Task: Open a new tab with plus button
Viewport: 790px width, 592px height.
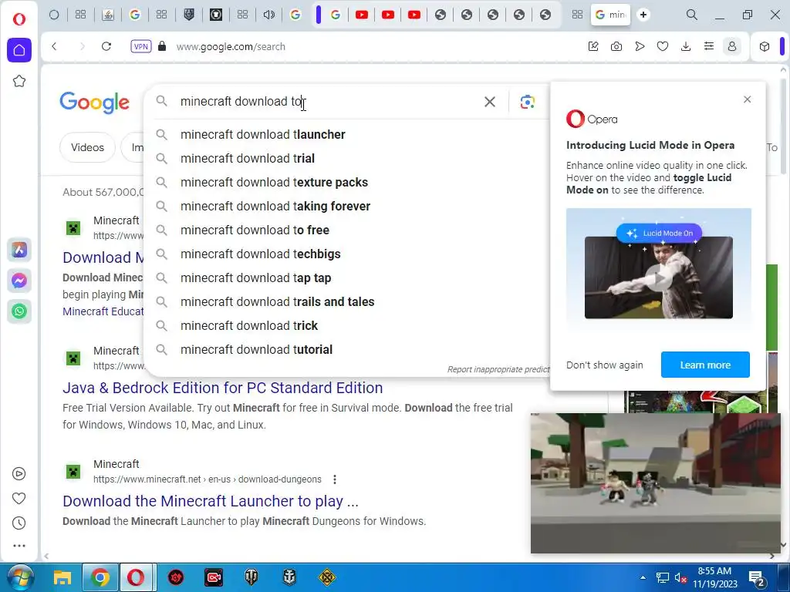Action: tap(643, 15)
